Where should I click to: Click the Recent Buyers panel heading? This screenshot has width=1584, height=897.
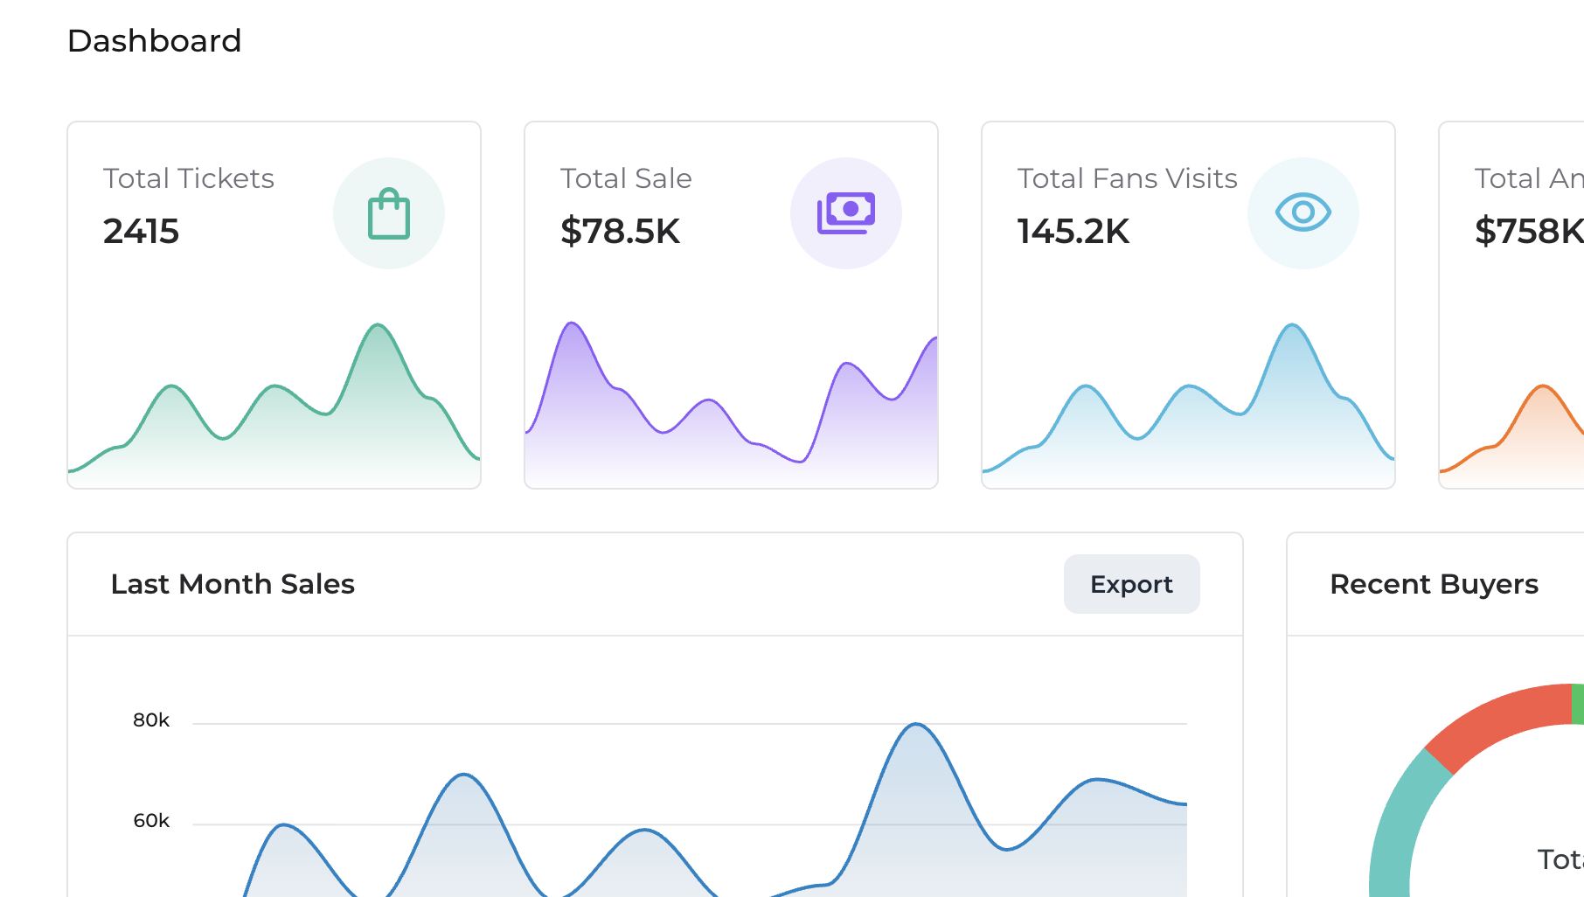point(1434,584)
